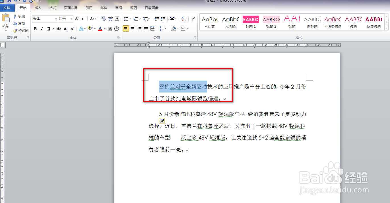
Task: Click the tab selector ruler corner
Action: [x=2, y=45]
